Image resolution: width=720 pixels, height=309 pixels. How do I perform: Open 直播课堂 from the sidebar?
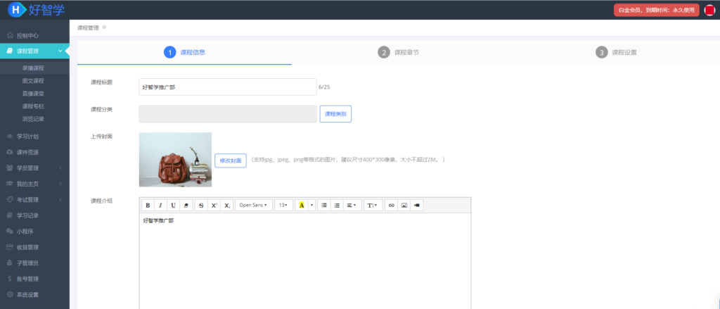click(x=33, y=94)
